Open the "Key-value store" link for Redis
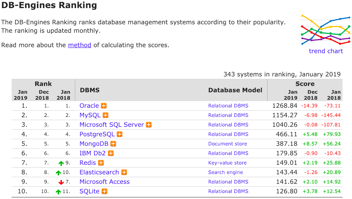352x199 pixels. click(x=227, y=163)
